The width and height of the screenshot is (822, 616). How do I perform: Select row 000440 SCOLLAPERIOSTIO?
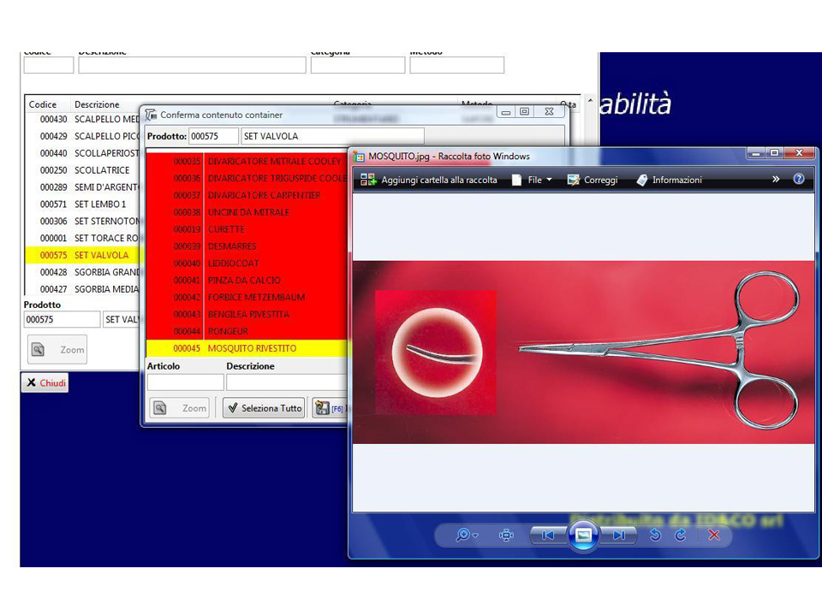point(82,153)
